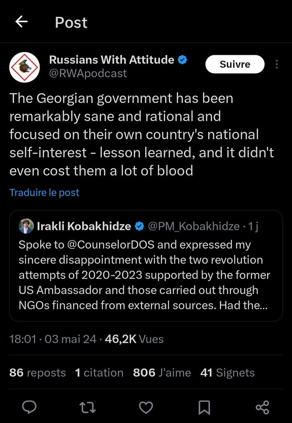Tap Irakli Kobakhidze's verified badge
292x423 pixels.
(x=139, y=226)
